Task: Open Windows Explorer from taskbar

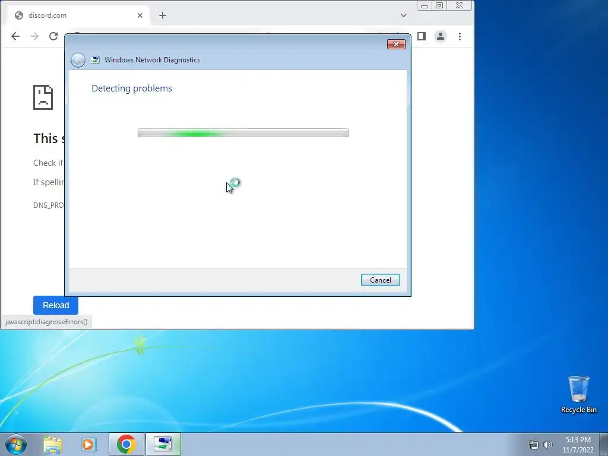Action: point(53,444)
